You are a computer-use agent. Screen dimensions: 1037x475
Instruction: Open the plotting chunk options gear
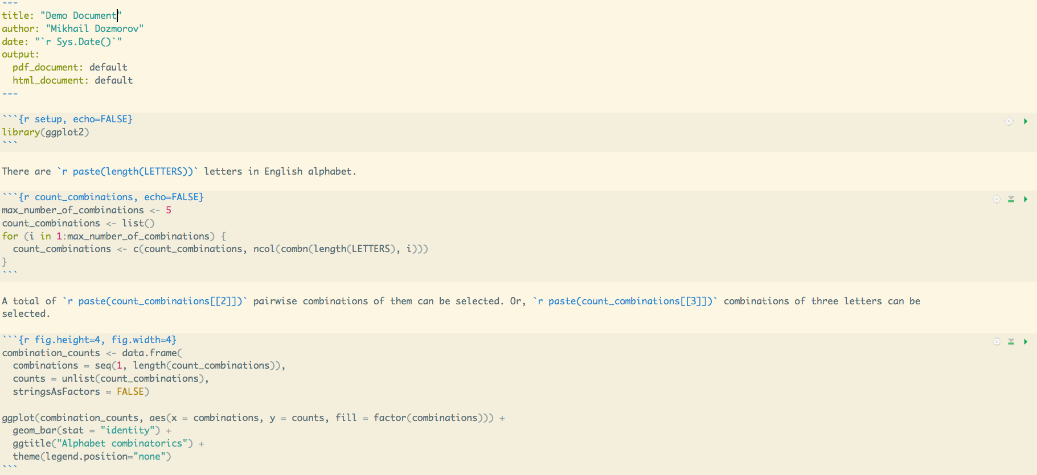tap(996, 342)
